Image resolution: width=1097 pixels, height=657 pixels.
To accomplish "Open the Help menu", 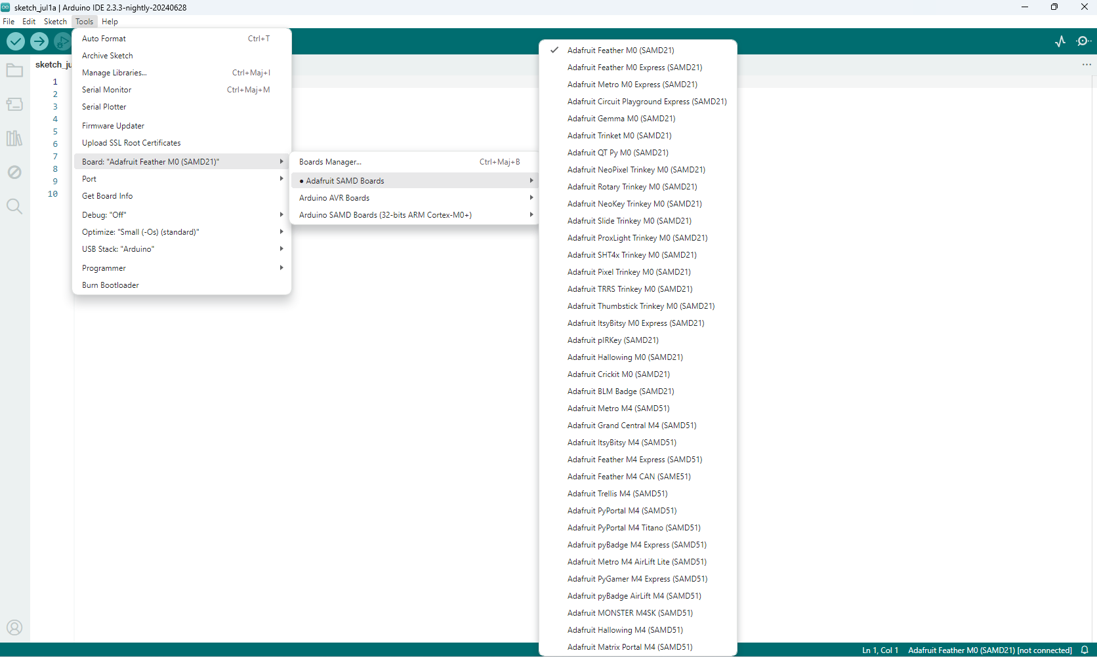I will pyautogui.click(x=110, y=22).
